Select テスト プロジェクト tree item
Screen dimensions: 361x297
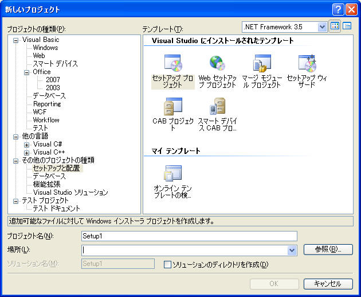(45, 200)
